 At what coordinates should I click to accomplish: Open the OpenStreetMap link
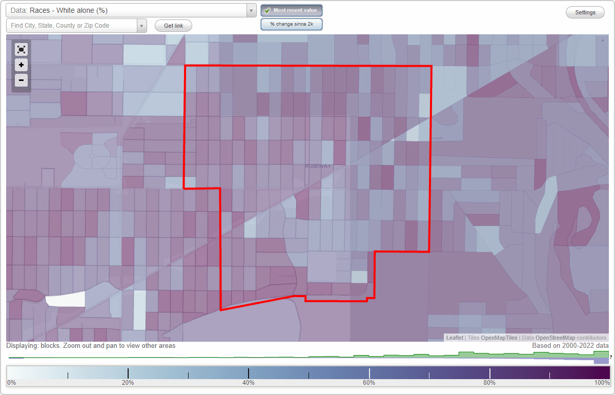point(556,338)
